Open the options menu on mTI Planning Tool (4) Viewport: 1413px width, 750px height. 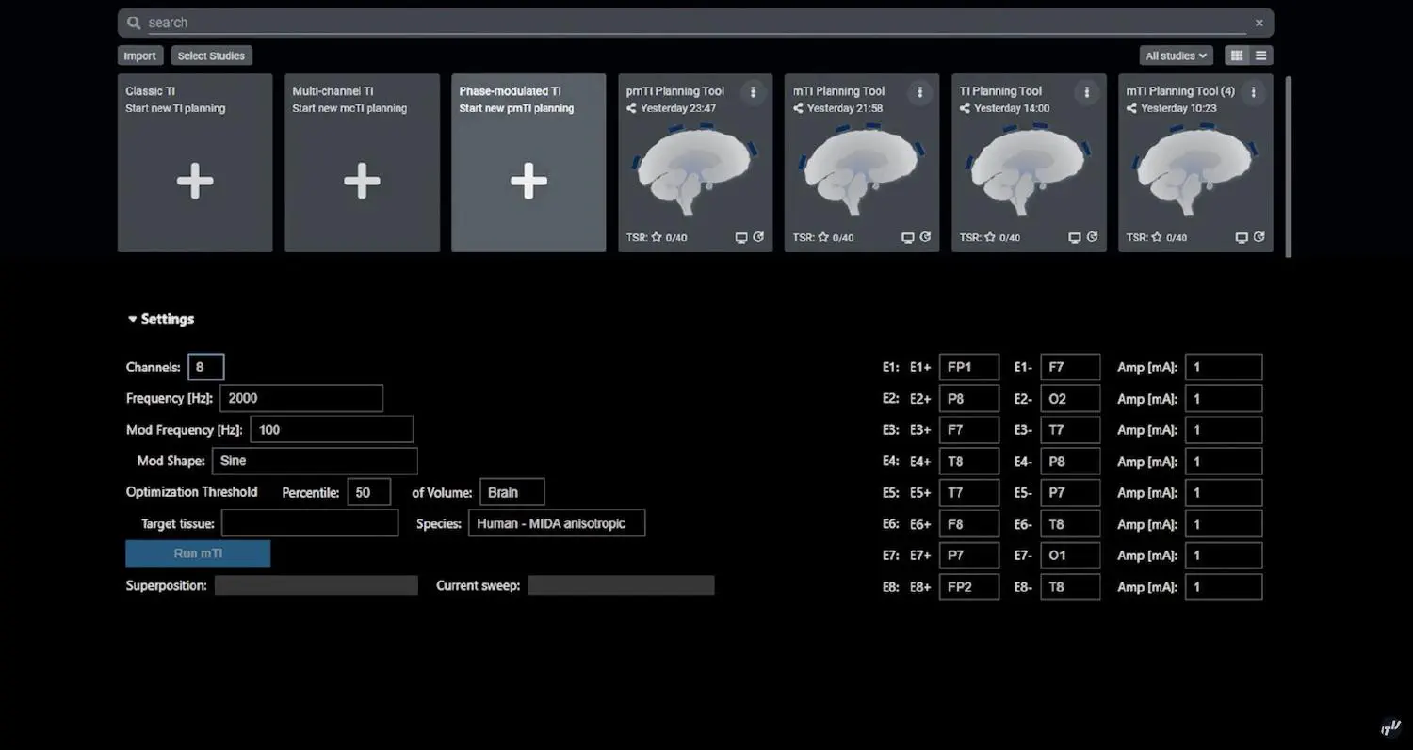(x=1253, y=92)
